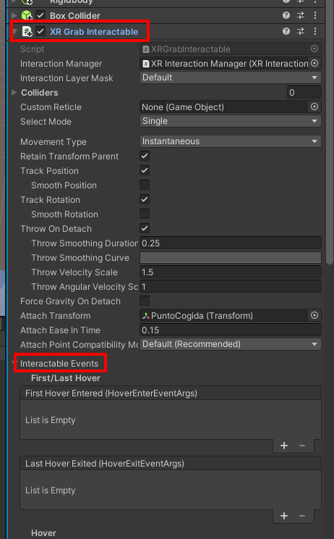Enable Force Gravity On Detach
Image resolution: width=334 pixels, height=539 pixels.
point(145,301)
